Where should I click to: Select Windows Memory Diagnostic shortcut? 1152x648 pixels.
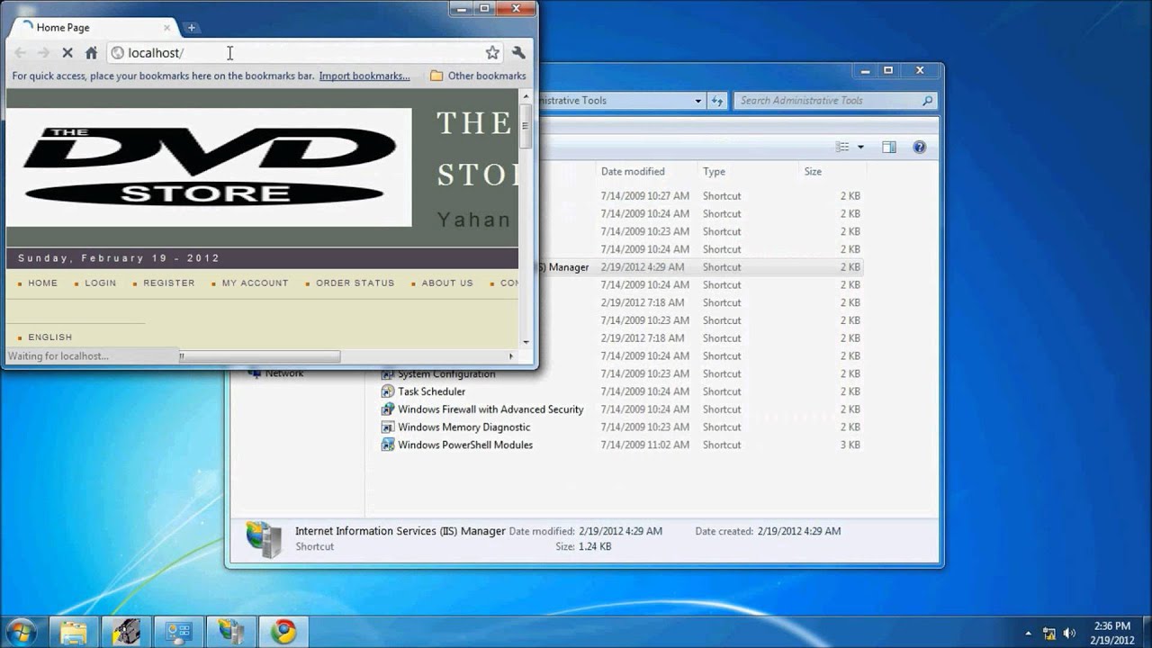464,427
